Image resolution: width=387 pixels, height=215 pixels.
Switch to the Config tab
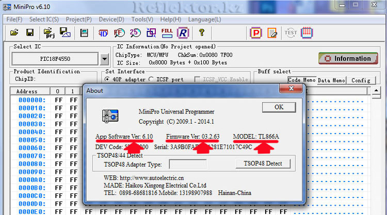pyautogui.click(x=361, y=80)
